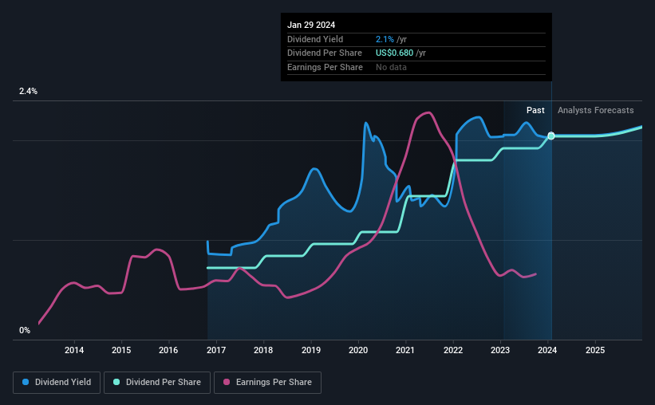Image resolution: width=655 pixels, height=405 pixels.
Task: Click the US$0.680 Dividend Per Share value
Action: [x=394, y=53]
